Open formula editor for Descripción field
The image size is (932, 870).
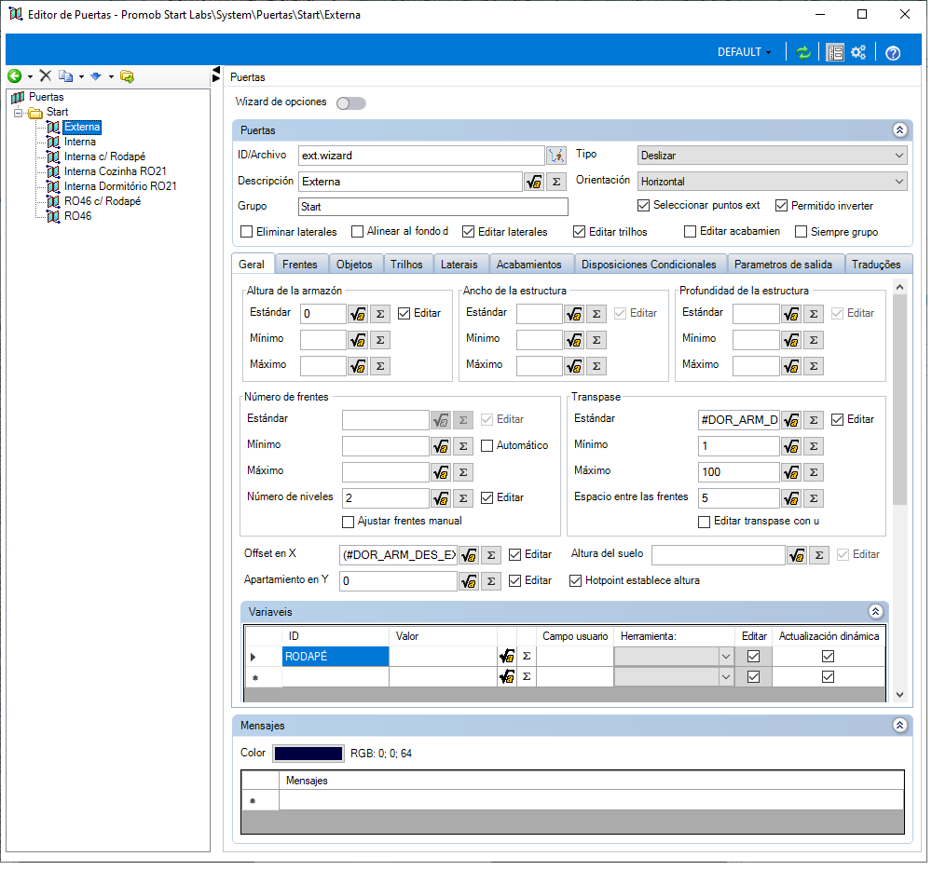534,182
